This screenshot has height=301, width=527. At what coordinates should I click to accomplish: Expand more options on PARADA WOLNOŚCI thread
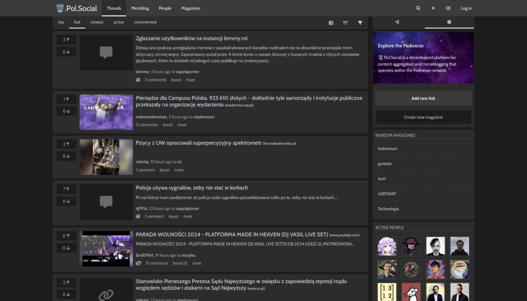click(197, 263)
